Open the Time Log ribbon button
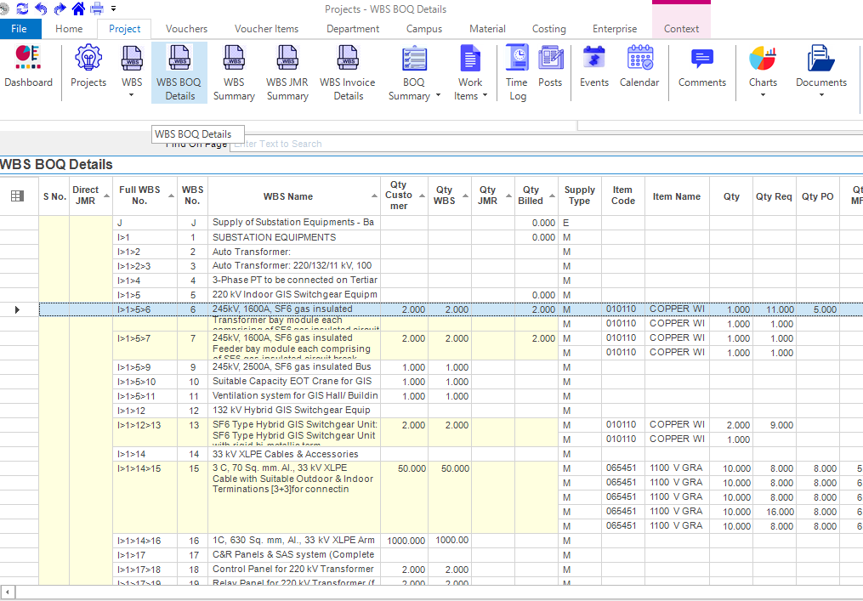Viewport: 863px width, 601px height. point(517,72)
